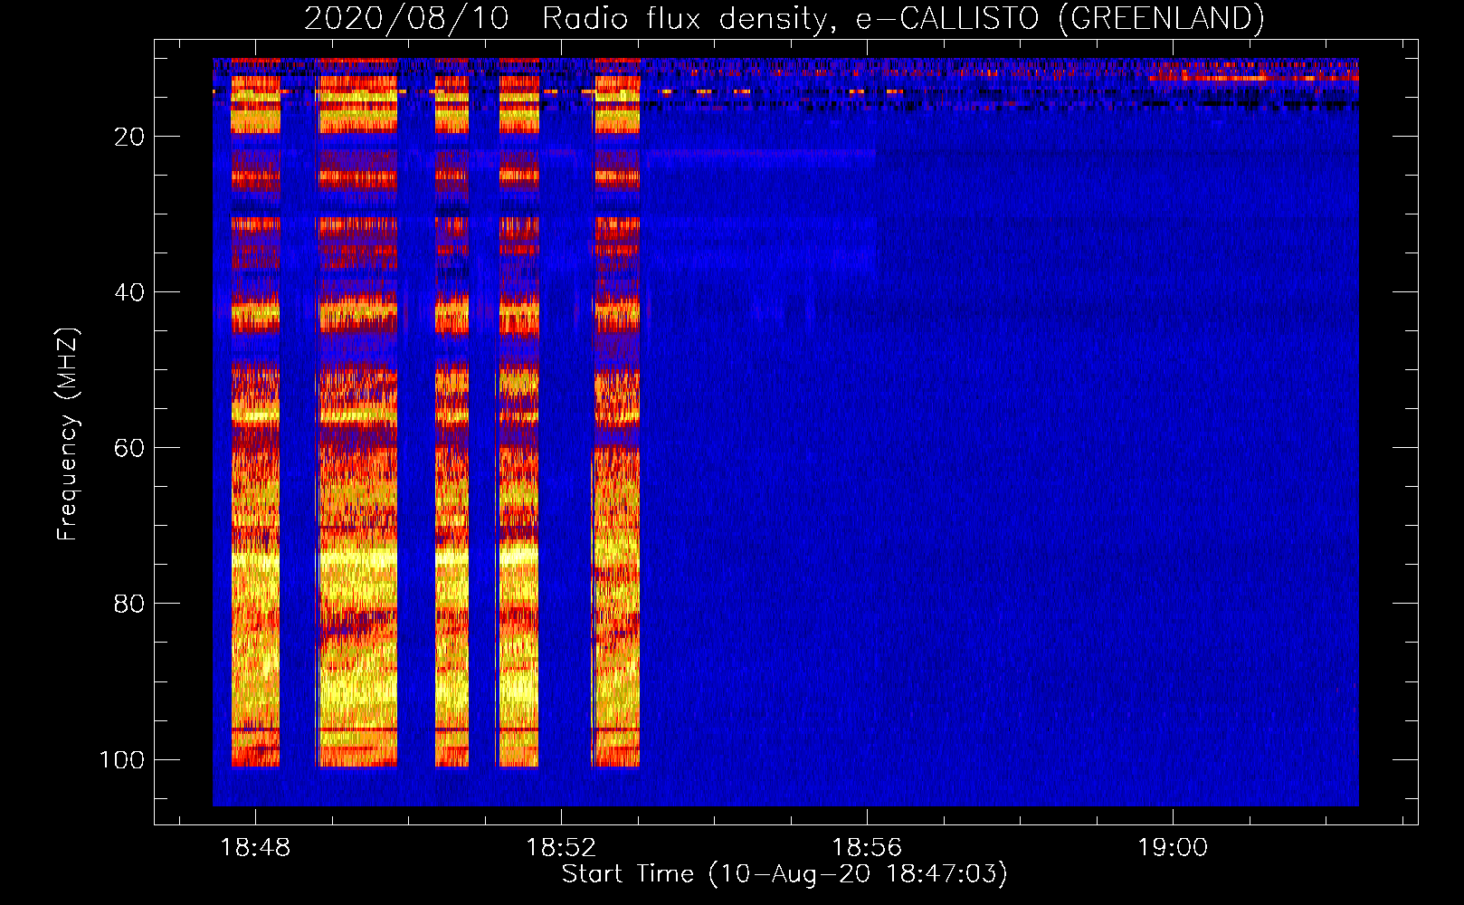Screen dimensions: 1464x905
Task: Click the 20 frequency tick label
Action: tap(129, 137)
